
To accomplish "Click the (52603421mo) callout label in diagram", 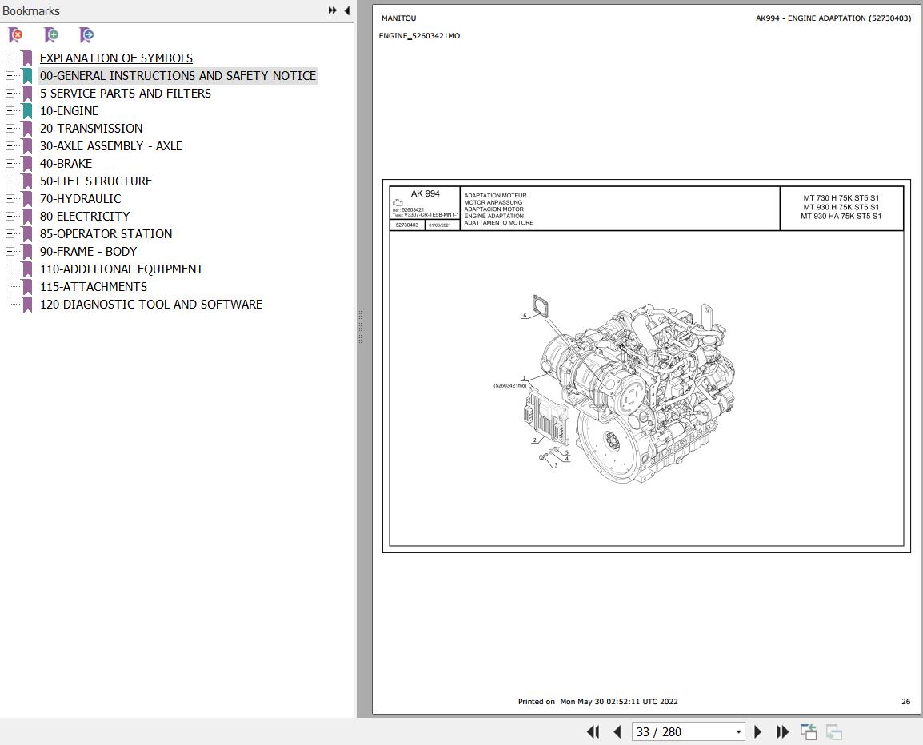I will point(509,386).
